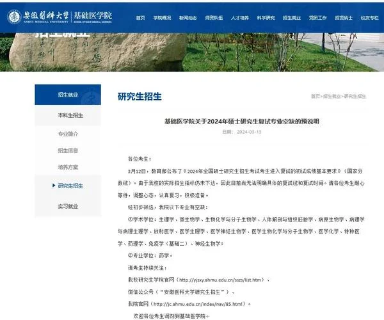Viewport: 384px width, 320px height.
Task: Open the 首页 item in top navigation bar
Action: [140, 18]
